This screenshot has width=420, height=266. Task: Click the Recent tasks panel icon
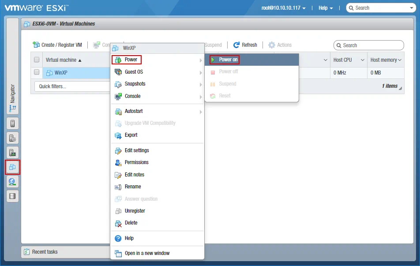27,252
